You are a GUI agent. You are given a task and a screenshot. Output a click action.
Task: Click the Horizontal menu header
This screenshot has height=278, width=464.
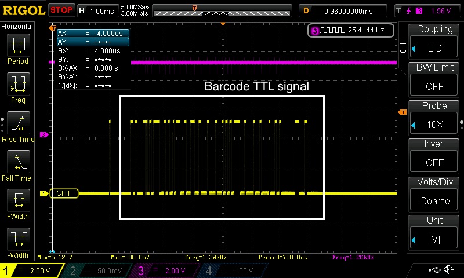point(17,27)
